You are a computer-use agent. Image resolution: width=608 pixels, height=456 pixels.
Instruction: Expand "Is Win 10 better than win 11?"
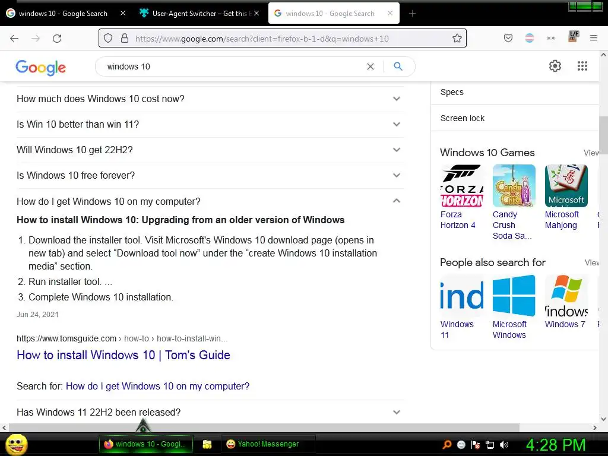coord(210,125)
